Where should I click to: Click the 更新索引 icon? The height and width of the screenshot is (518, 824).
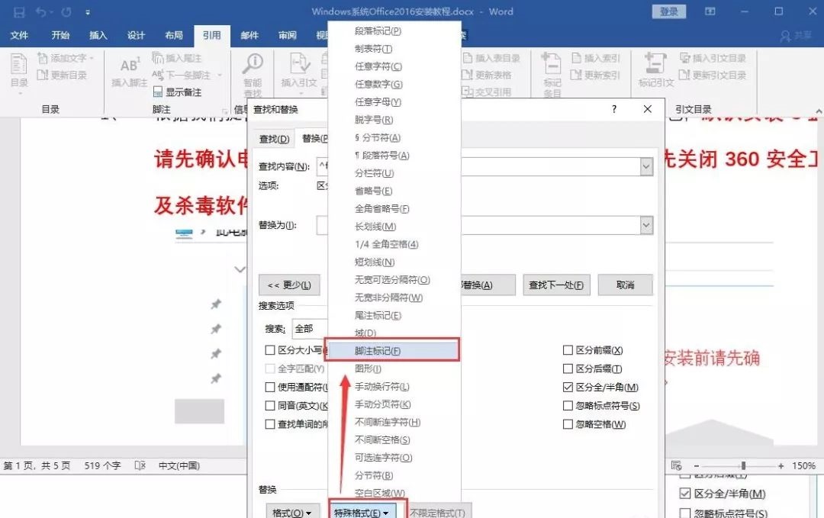pos(577,75)
